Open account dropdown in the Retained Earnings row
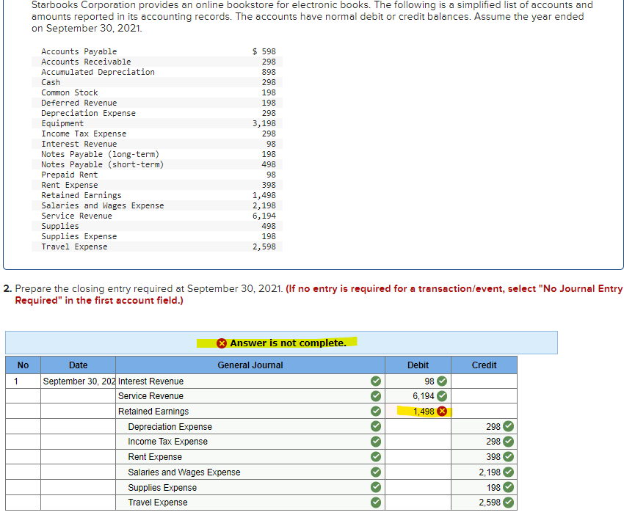This screenshot has width=624, height=526. click(x=242, y=412)
